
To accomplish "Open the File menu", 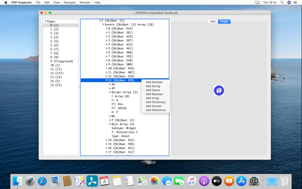I will click(38, 3).
